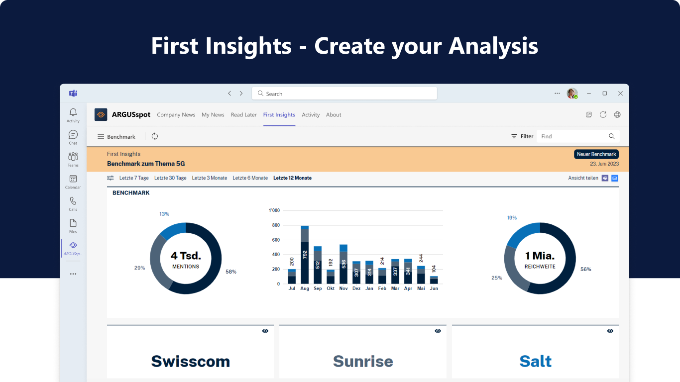Open settings and more ellipsis in title bar

pyautogui.click(x=558, y=94)
